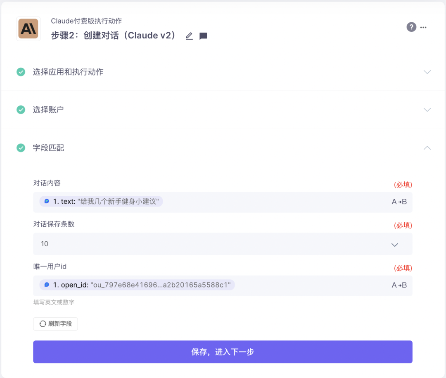Click the 对话内容 field label

pyautogui.click(x=47, y=183)
